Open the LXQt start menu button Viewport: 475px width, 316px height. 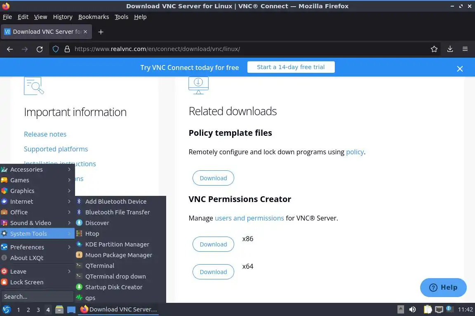[x=6, y=309]
